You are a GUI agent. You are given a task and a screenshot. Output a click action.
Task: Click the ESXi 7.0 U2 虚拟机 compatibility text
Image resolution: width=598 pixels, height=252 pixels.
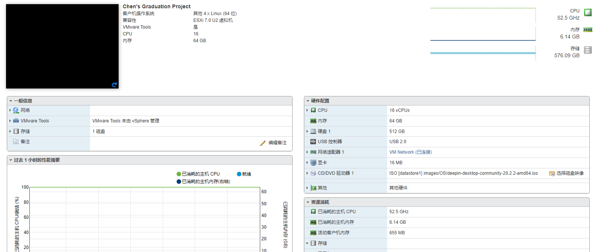[213, 20]
